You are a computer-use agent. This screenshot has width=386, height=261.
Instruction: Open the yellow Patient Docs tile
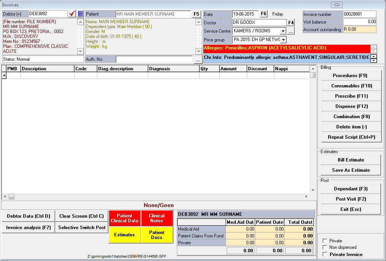157,235
